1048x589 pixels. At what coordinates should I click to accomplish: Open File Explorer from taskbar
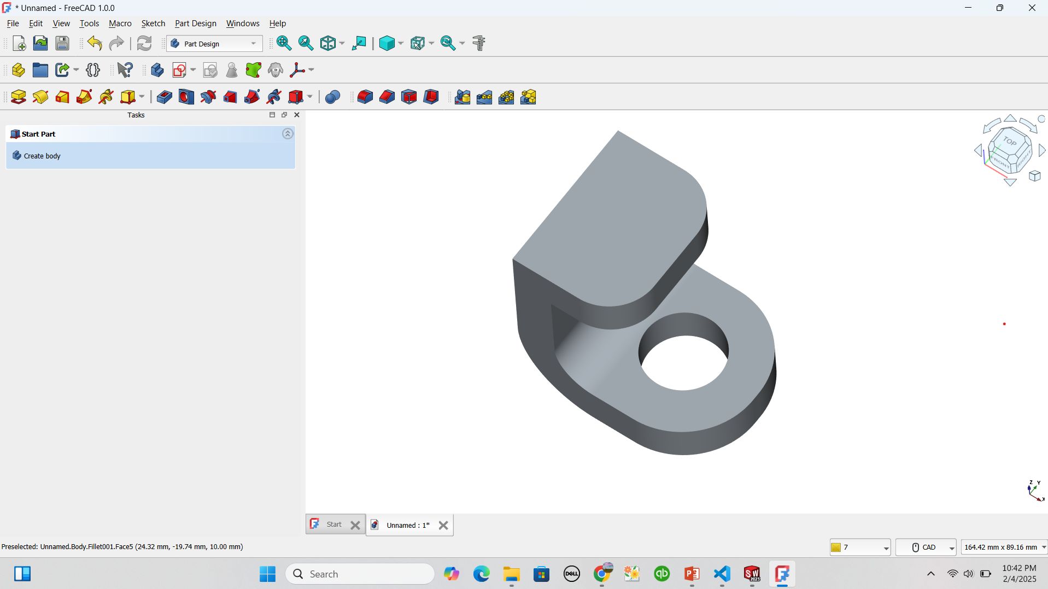(x=512, y=574)
